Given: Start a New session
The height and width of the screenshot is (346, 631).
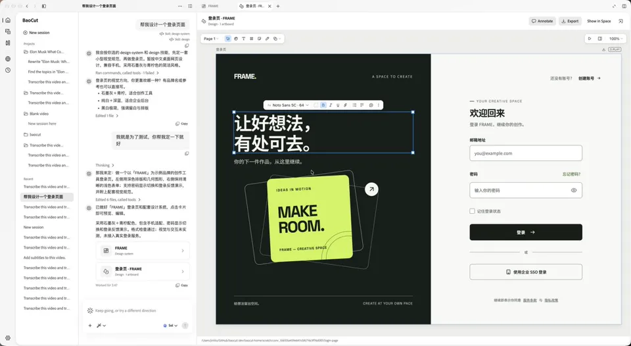Looking at the screenshot, I should tap(36, 33).
